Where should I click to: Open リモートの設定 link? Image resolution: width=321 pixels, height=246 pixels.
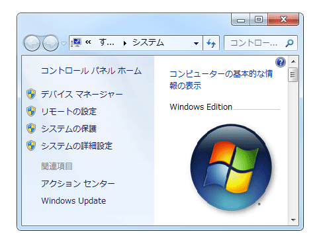[69, 111]
